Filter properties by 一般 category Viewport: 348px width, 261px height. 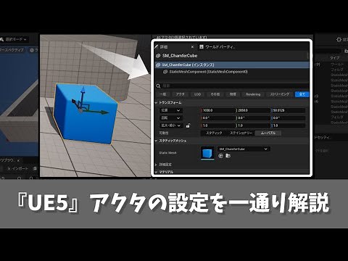(x=163, y=94)
